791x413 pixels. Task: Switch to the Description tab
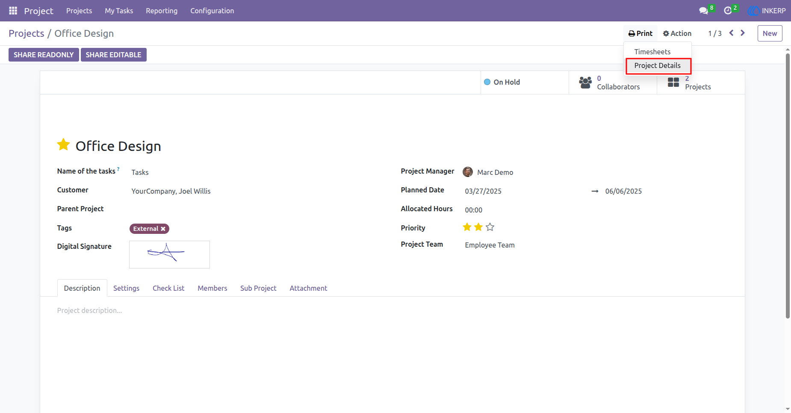[x=82, y=288]
